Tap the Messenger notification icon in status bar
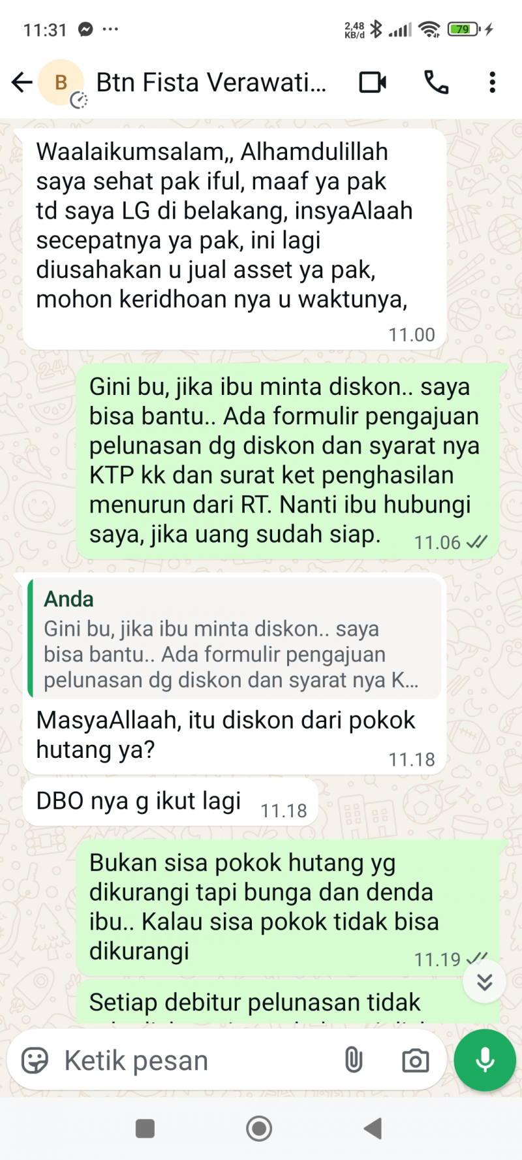 pyautogui.click(x=85, y=29)
